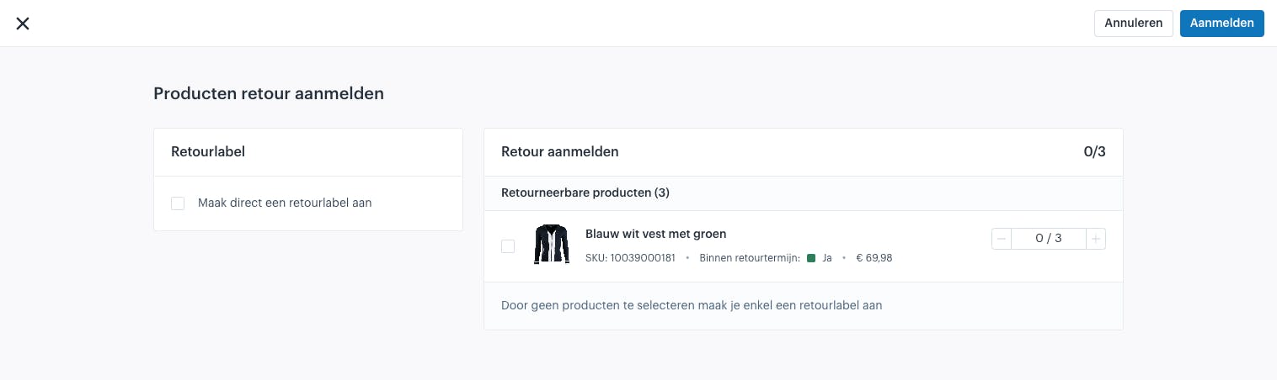
Task: Enable the retourlabel checkbox
Action: [x=178, y=203]
